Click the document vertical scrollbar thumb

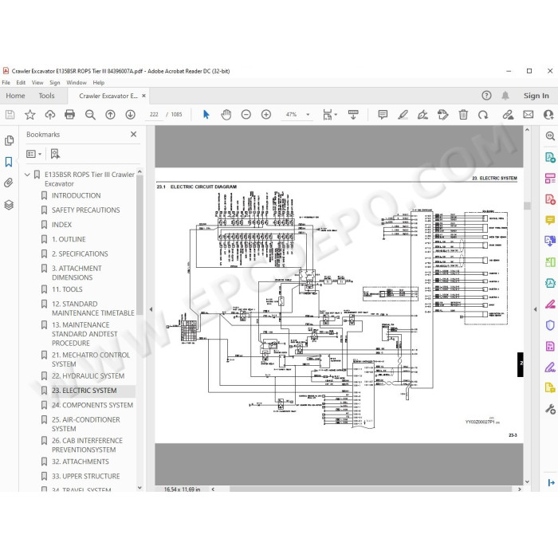click(527, 206)
